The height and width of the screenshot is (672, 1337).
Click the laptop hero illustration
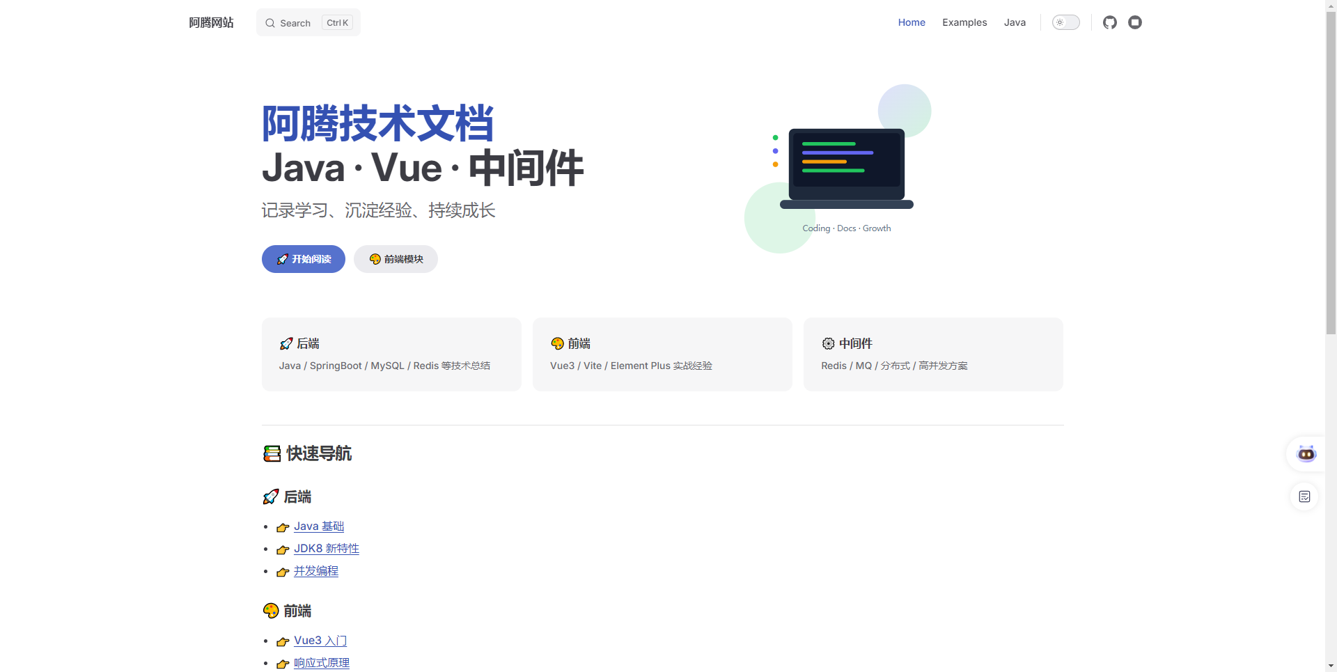(x=846, y=169)
